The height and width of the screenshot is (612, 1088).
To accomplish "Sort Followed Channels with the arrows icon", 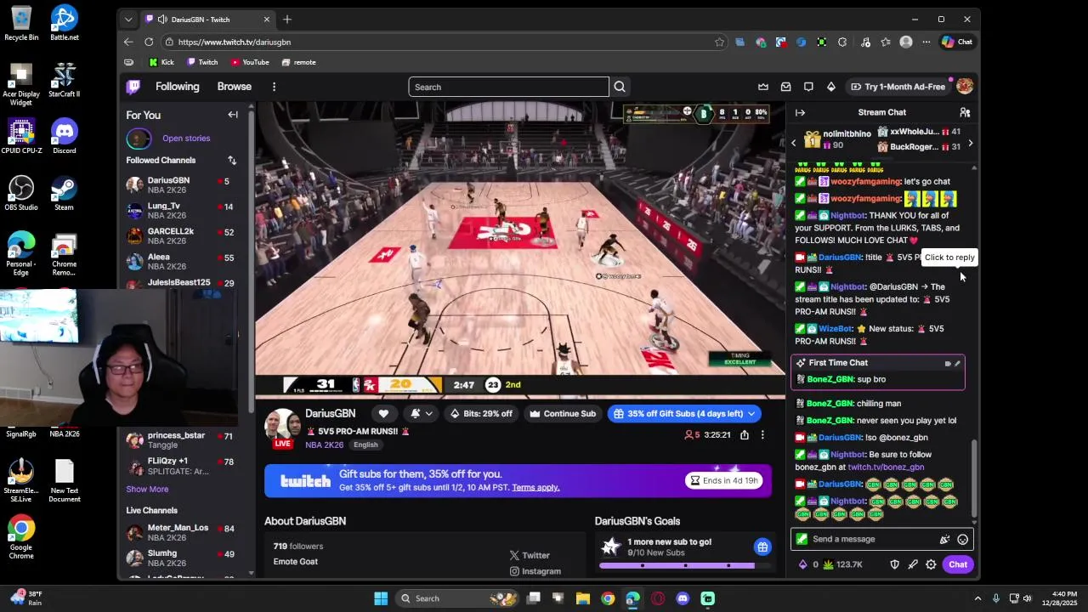I will coord(232,160).
